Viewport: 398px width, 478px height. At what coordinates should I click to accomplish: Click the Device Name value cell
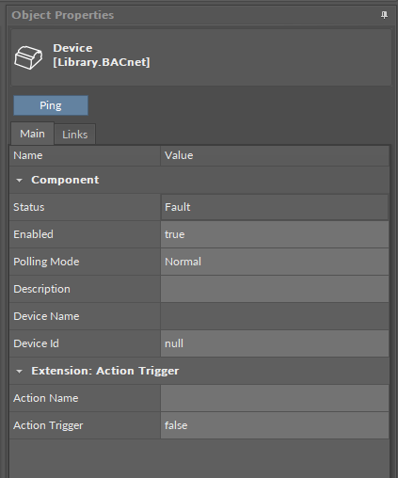[x=275, y=316]
